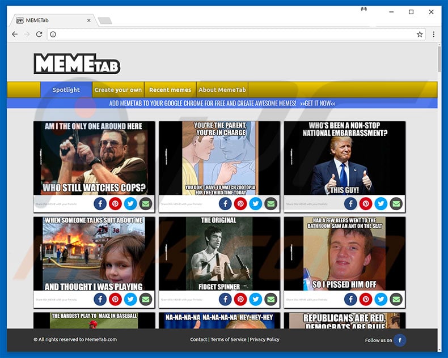Open the 'Republicans are red' meme
This screenshot has width=448, height=358.
(345, 320)
